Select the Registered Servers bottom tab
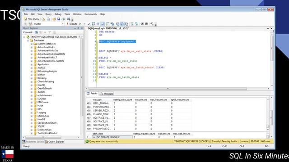 tap(33, 142)
